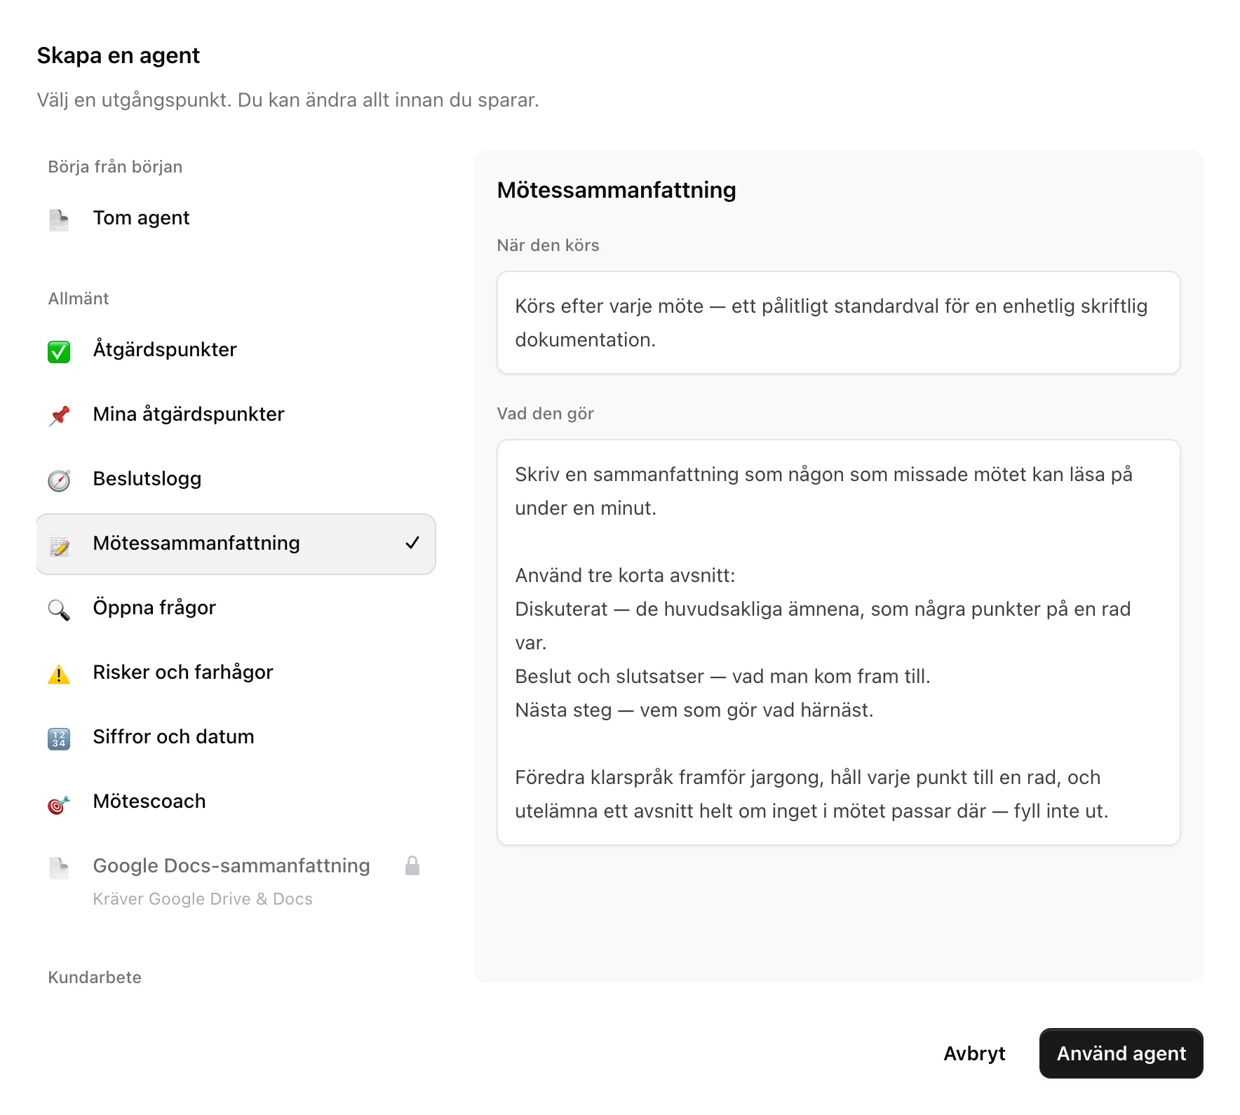The image size is (1240, 1115).
Task: Click the compass icon beside Beslutslogg
Action: tap(59, 480)
